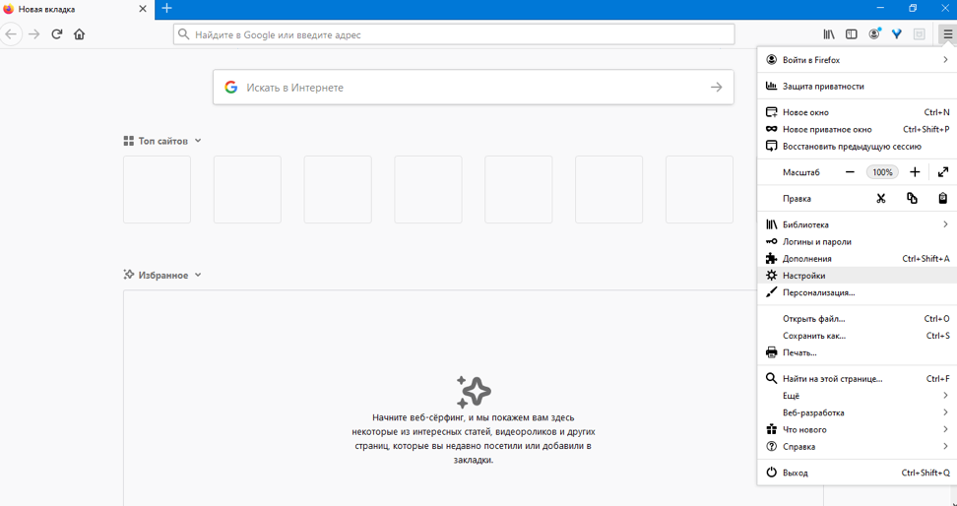Open the Library toolbar icon

click(829, 34)
